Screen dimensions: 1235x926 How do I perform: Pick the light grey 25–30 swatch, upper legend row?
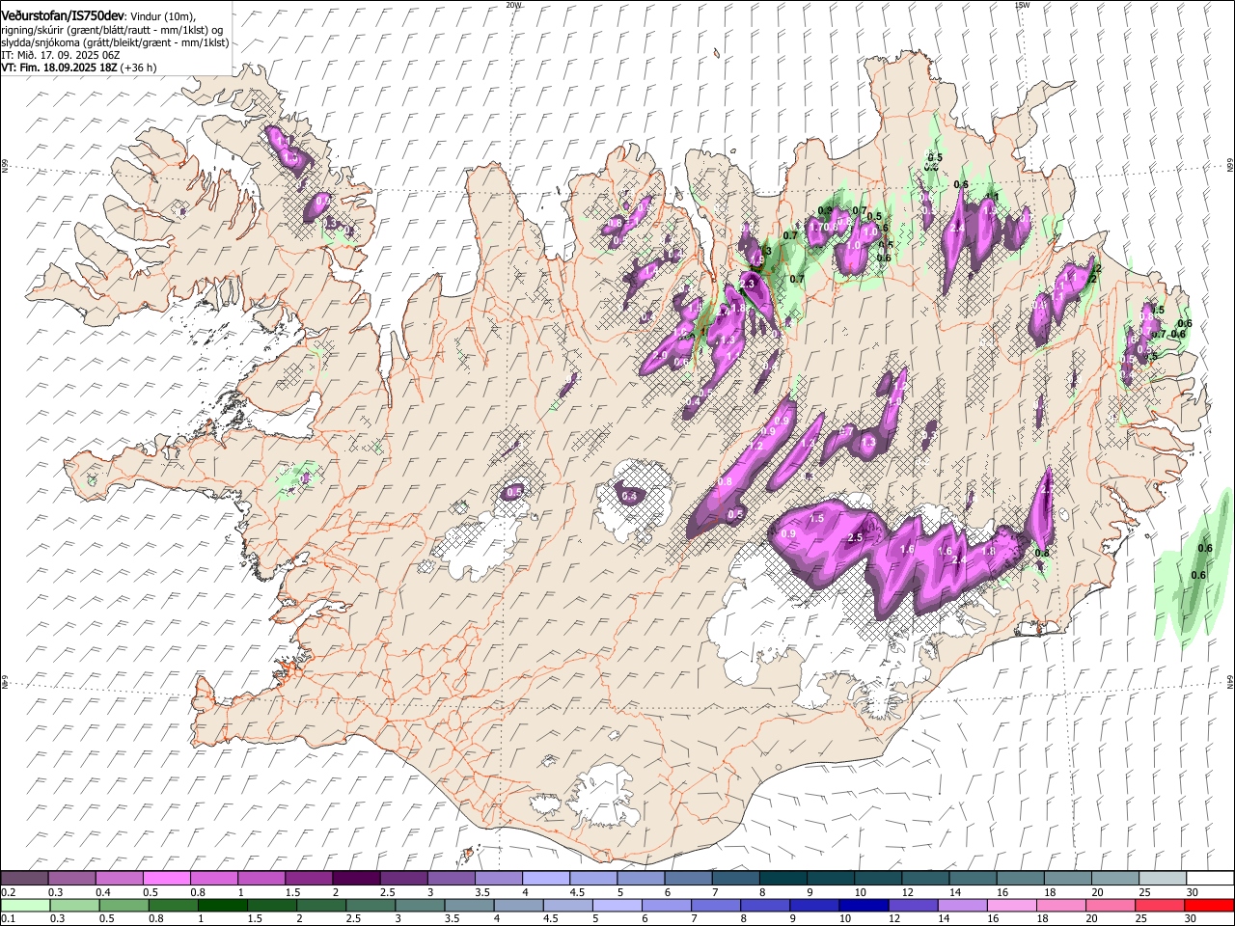tap(1162, 879)
